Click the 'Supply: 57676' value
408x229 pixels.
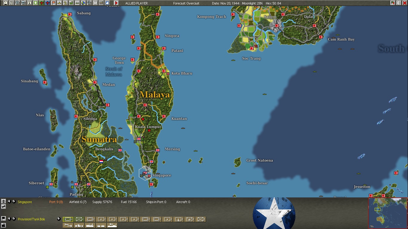(x=102, y=202)
